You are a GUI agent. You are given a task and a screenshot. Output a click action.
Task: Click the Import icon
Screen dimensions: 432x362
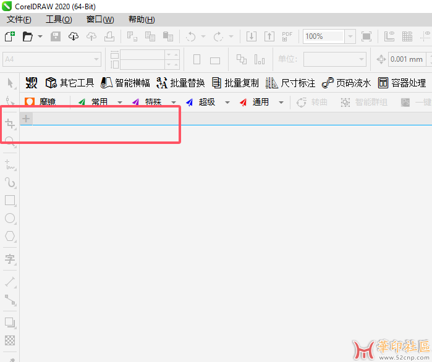click(252, 36)
